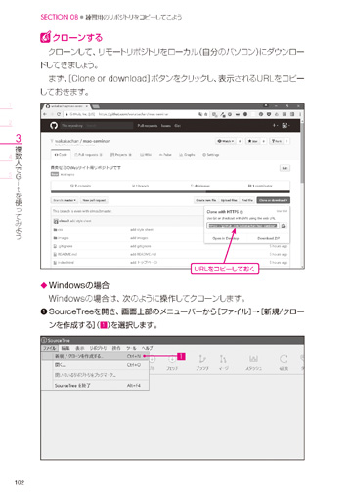The image size is (352, 498).
Task: Switch to the Settings tab
Action: tap(211, 155)
